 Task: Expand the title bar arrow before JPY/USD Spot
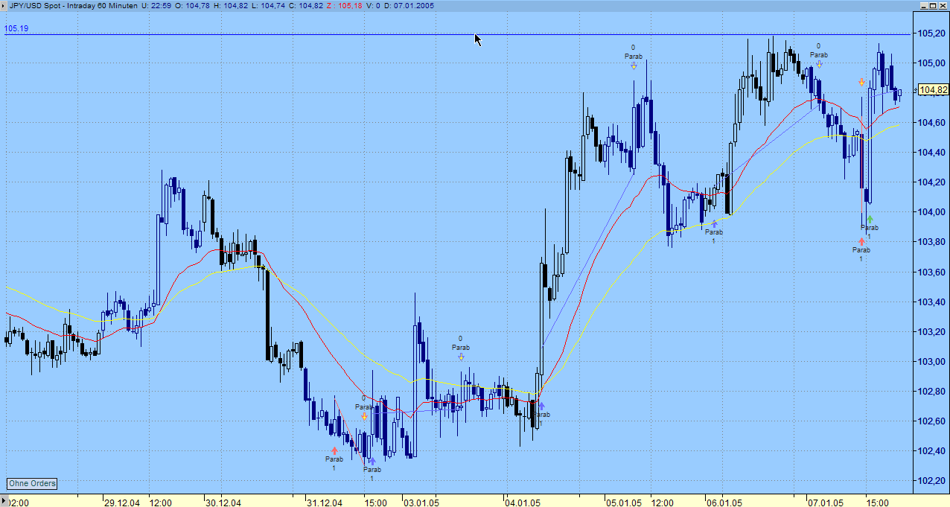[4, 5]
